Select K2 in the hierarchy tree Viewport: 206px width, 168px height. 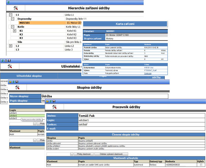tap(21, 34)
